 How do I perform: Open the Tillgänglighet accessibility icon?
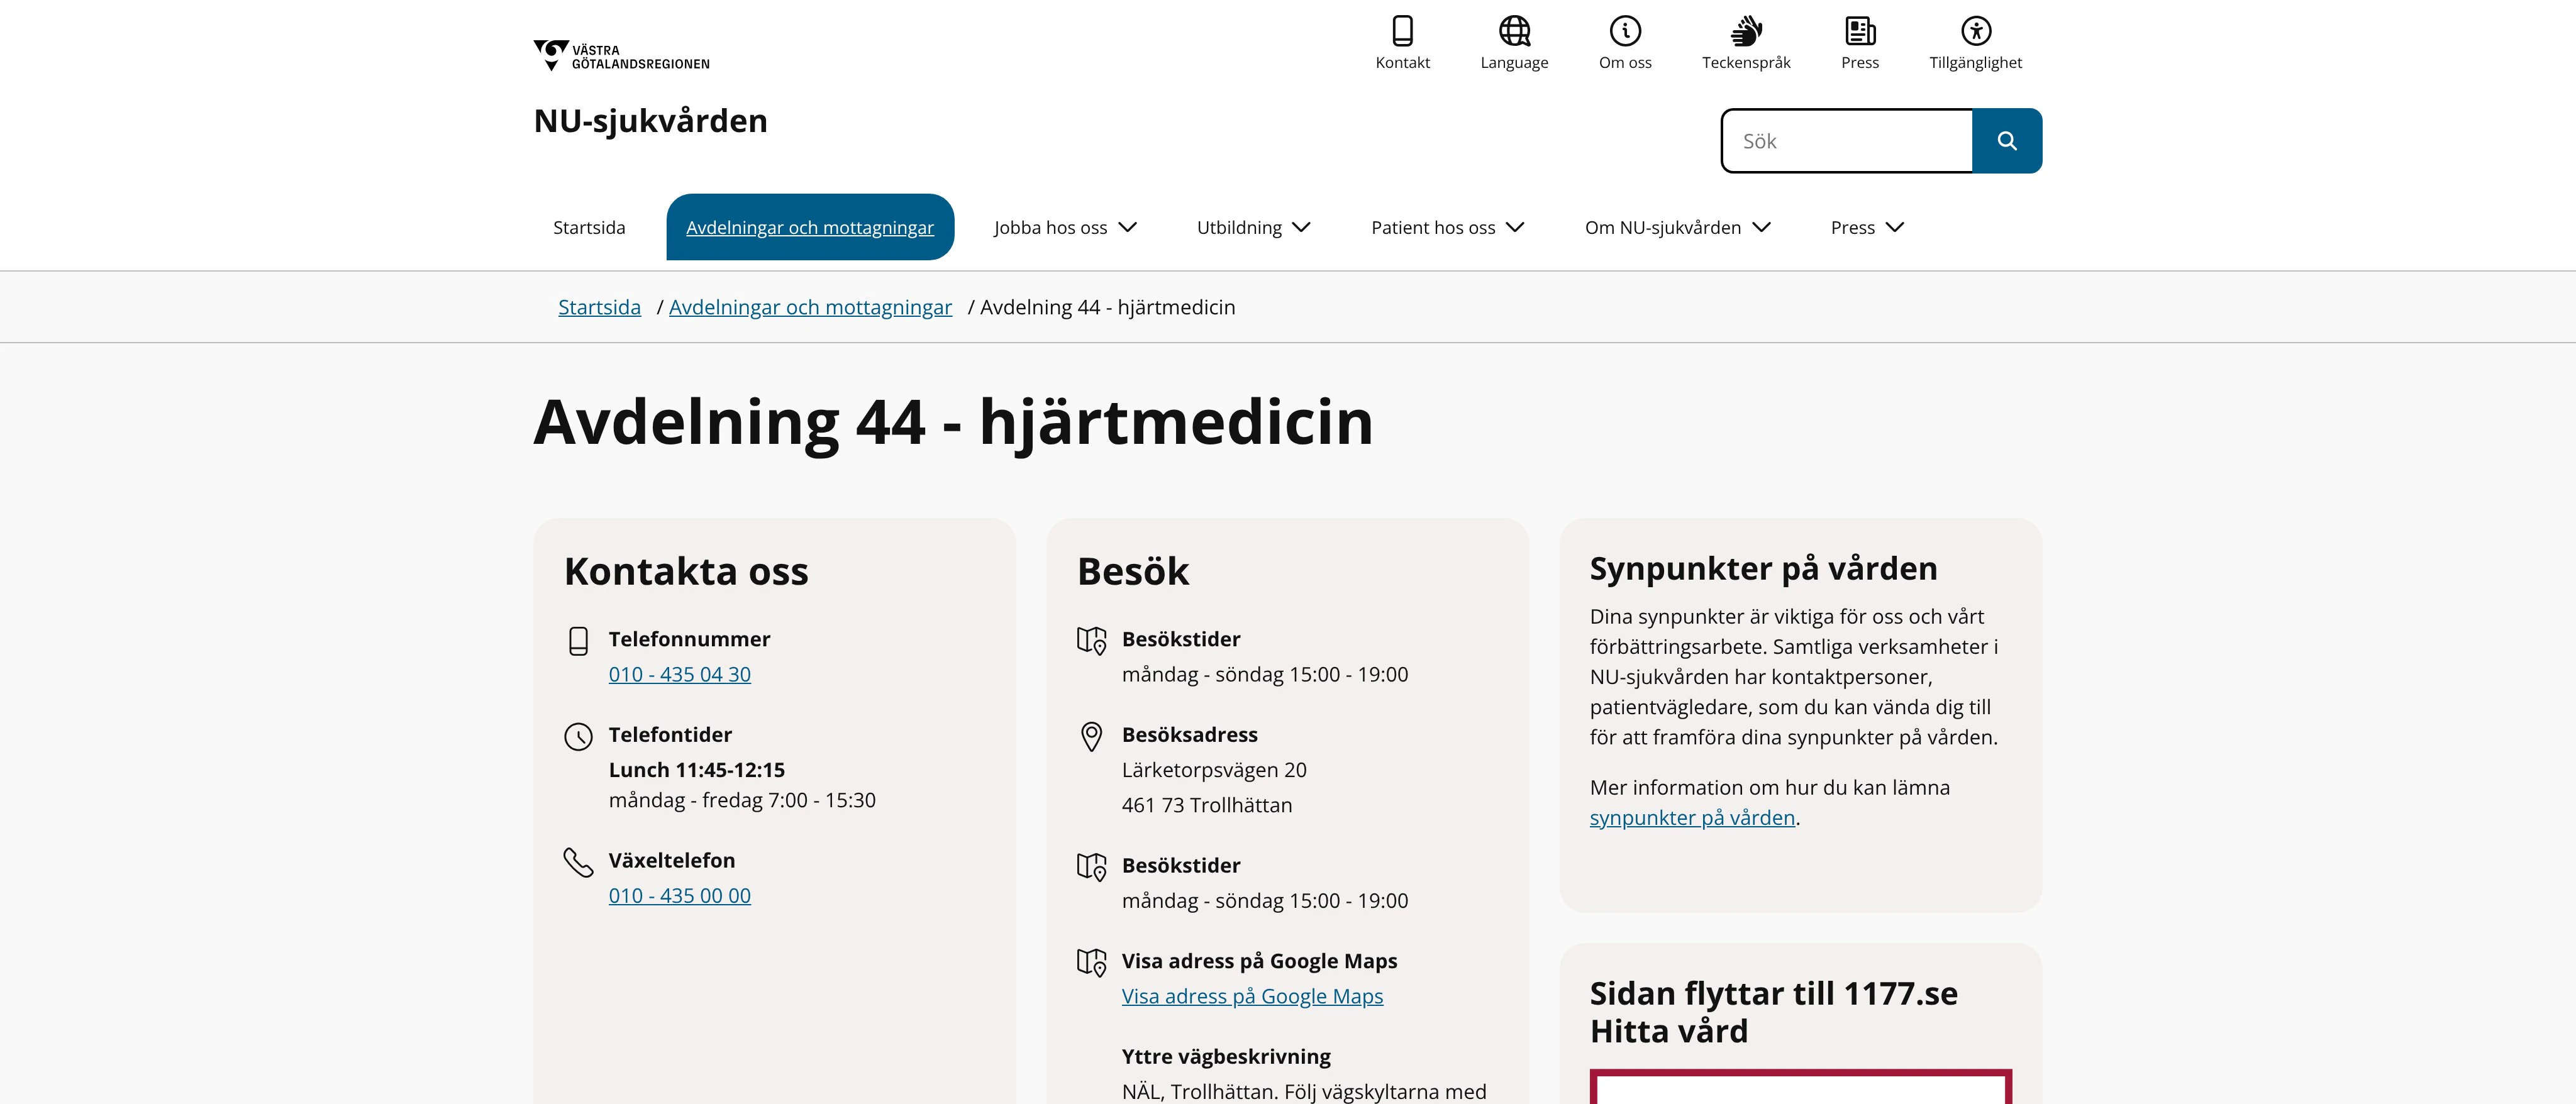pyautogui.click(x=1975, y=31)
